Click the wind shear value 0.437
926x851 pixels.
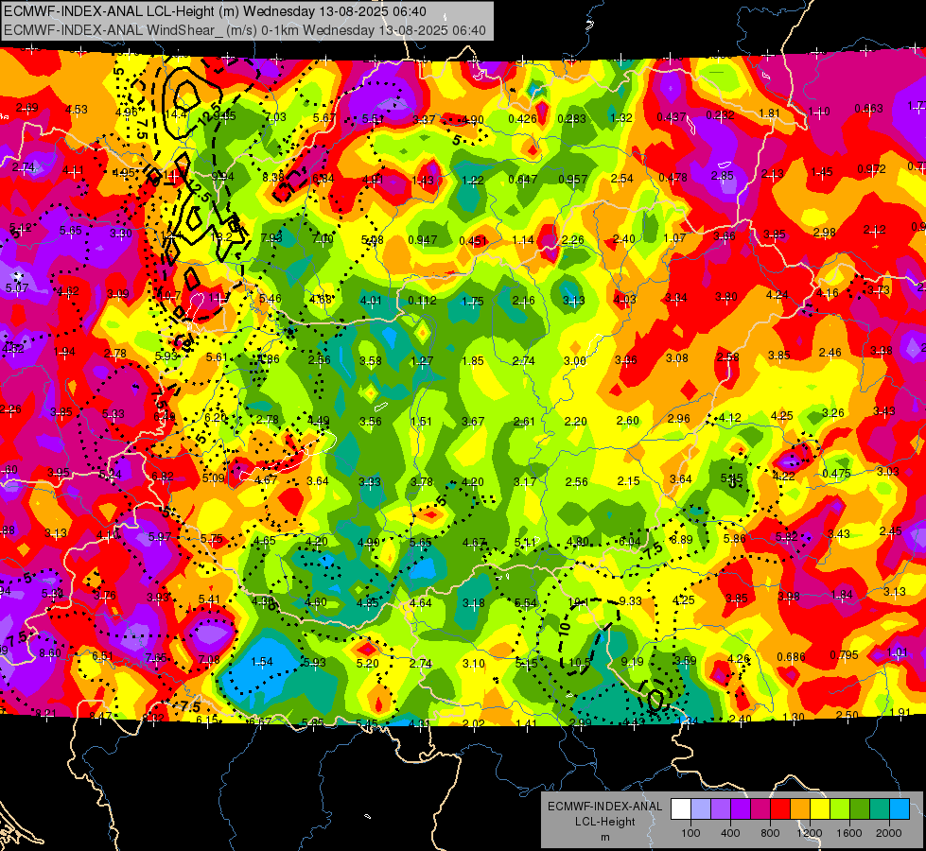coord(672,117)
